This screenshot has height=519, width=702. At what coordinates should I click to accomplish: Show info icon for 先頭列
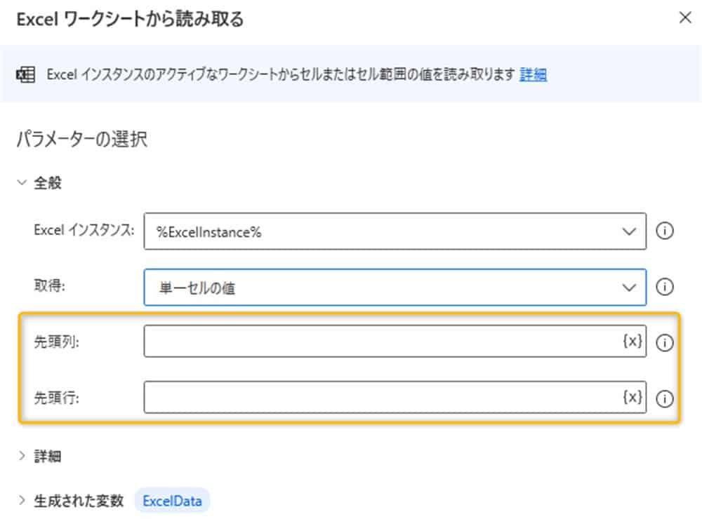click(664, 343)
